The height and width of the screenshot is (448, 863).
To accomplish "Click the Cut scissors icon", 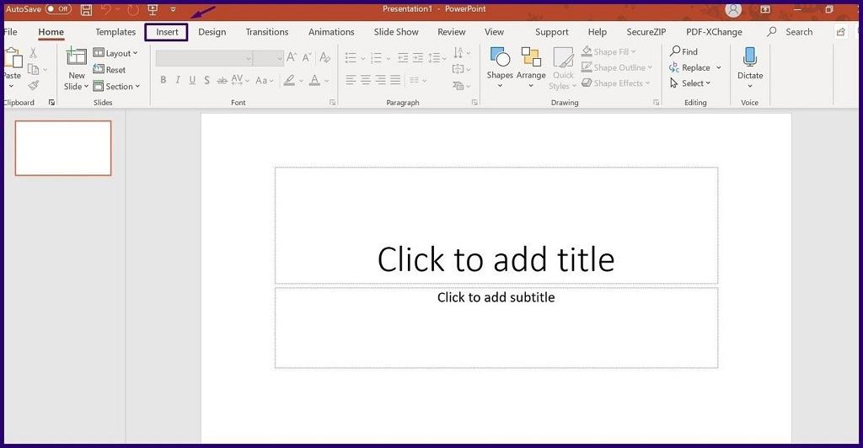I will (x=33, y=53).
